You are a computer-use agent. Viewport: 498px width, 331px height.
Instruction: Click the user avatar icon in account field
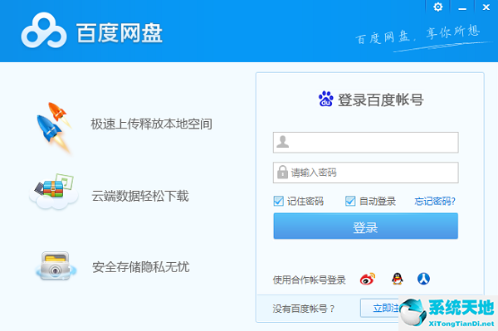282,142
